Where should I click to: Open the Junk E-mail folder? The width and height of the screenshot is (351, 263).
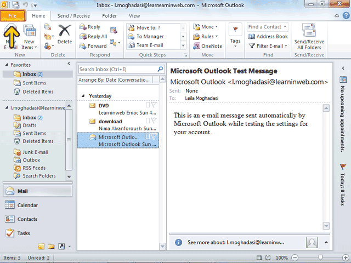coord(35,152)
